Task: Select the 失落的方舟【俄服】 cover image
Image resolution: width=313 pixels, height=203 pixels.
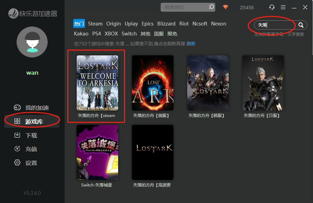Action: (153, 83)
